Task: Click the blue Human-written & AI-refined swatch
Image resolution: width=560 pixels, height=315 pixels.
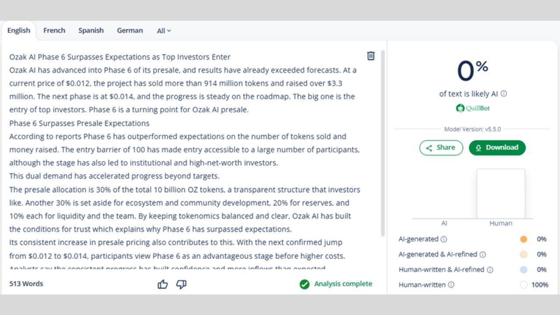Action: point(524,270)
